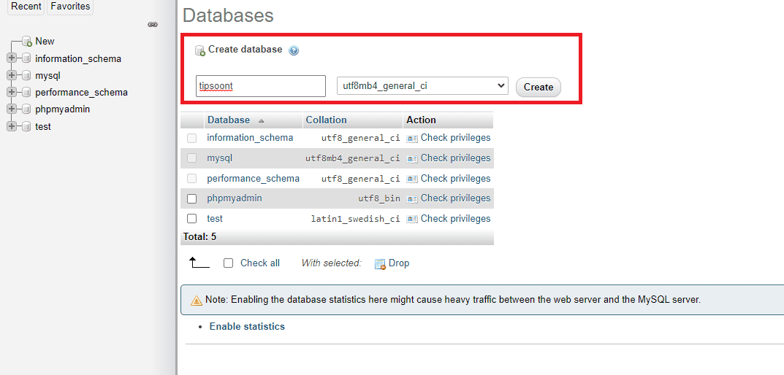Tick the Check all checkbox
Viewport: 784px width, 375px height.
(x=229, y=263)
